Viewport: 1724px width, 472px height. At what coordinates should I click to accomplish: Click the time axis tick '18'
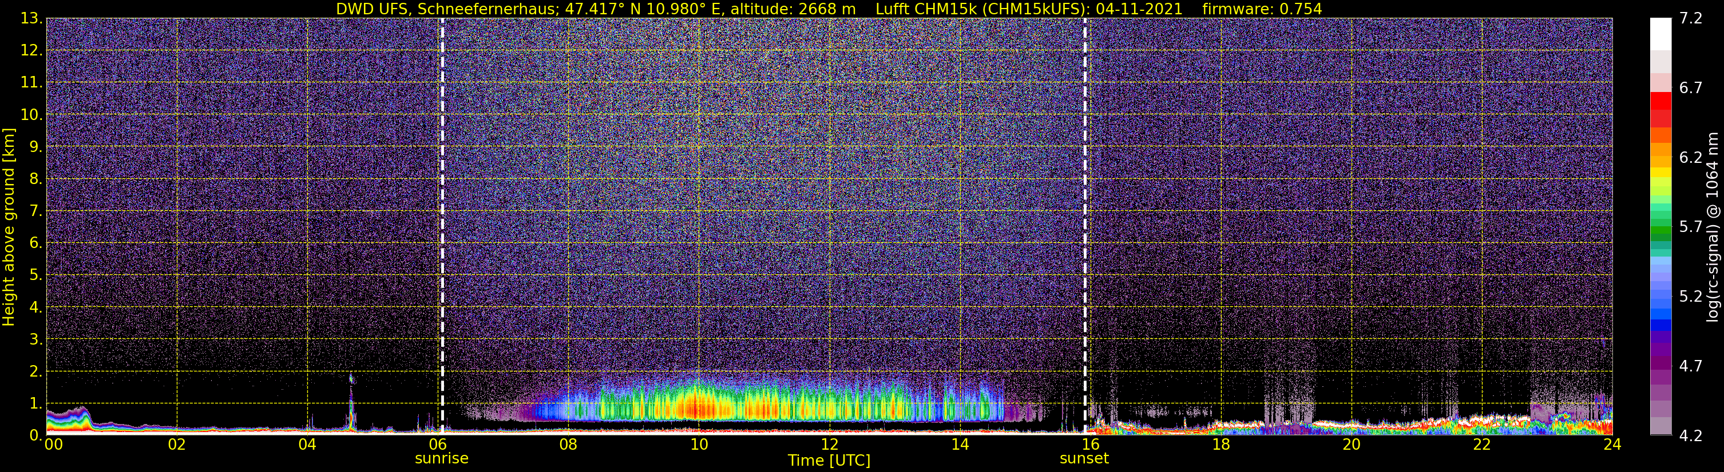coord(1220,445)
